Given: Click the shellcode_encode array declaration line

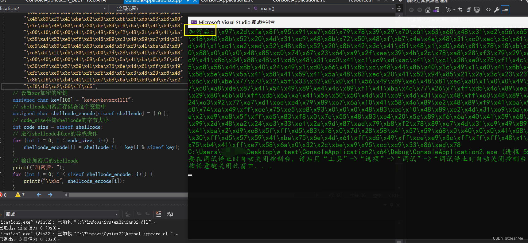Looking at the screenshot, I should tap(91, 113).
